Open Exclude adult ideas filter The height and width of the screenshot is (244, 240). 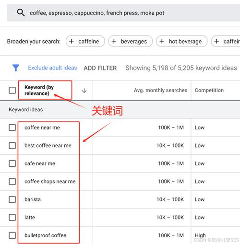click(52, 68)
